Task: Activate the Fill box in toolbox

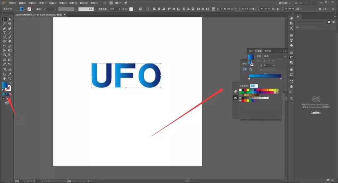Action: 5,85
